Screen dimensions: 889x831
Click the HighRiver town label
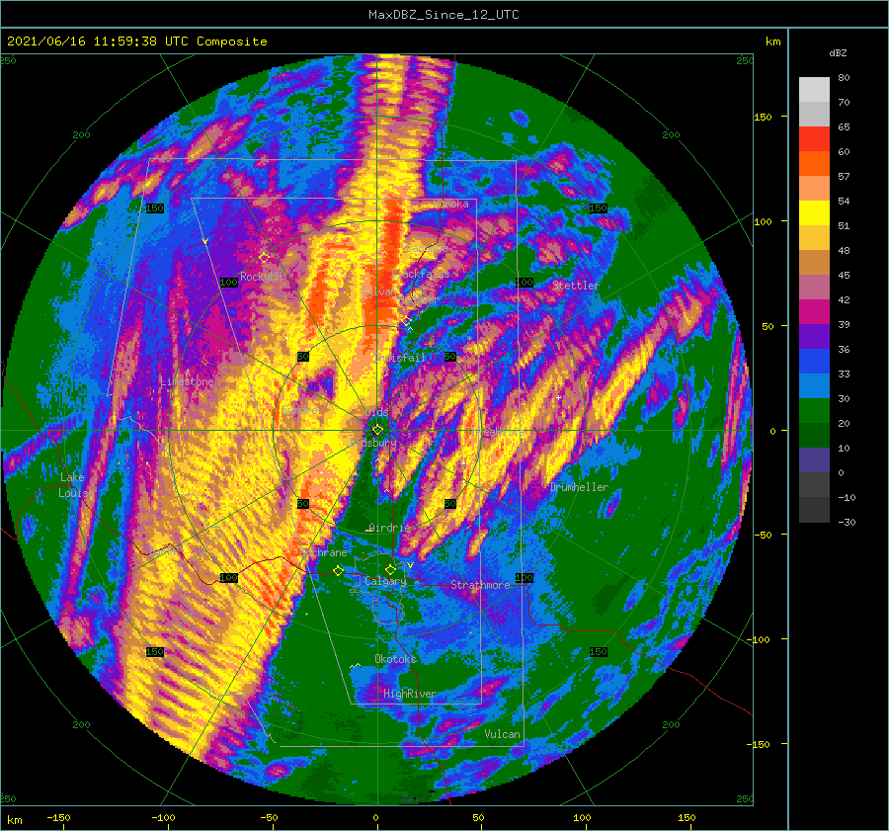tap(410, 694)
